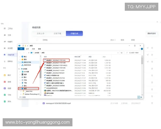Screen dimensions: 161x129
Task: Switch to the 正在下载 tab
Action: coord(57,34)
